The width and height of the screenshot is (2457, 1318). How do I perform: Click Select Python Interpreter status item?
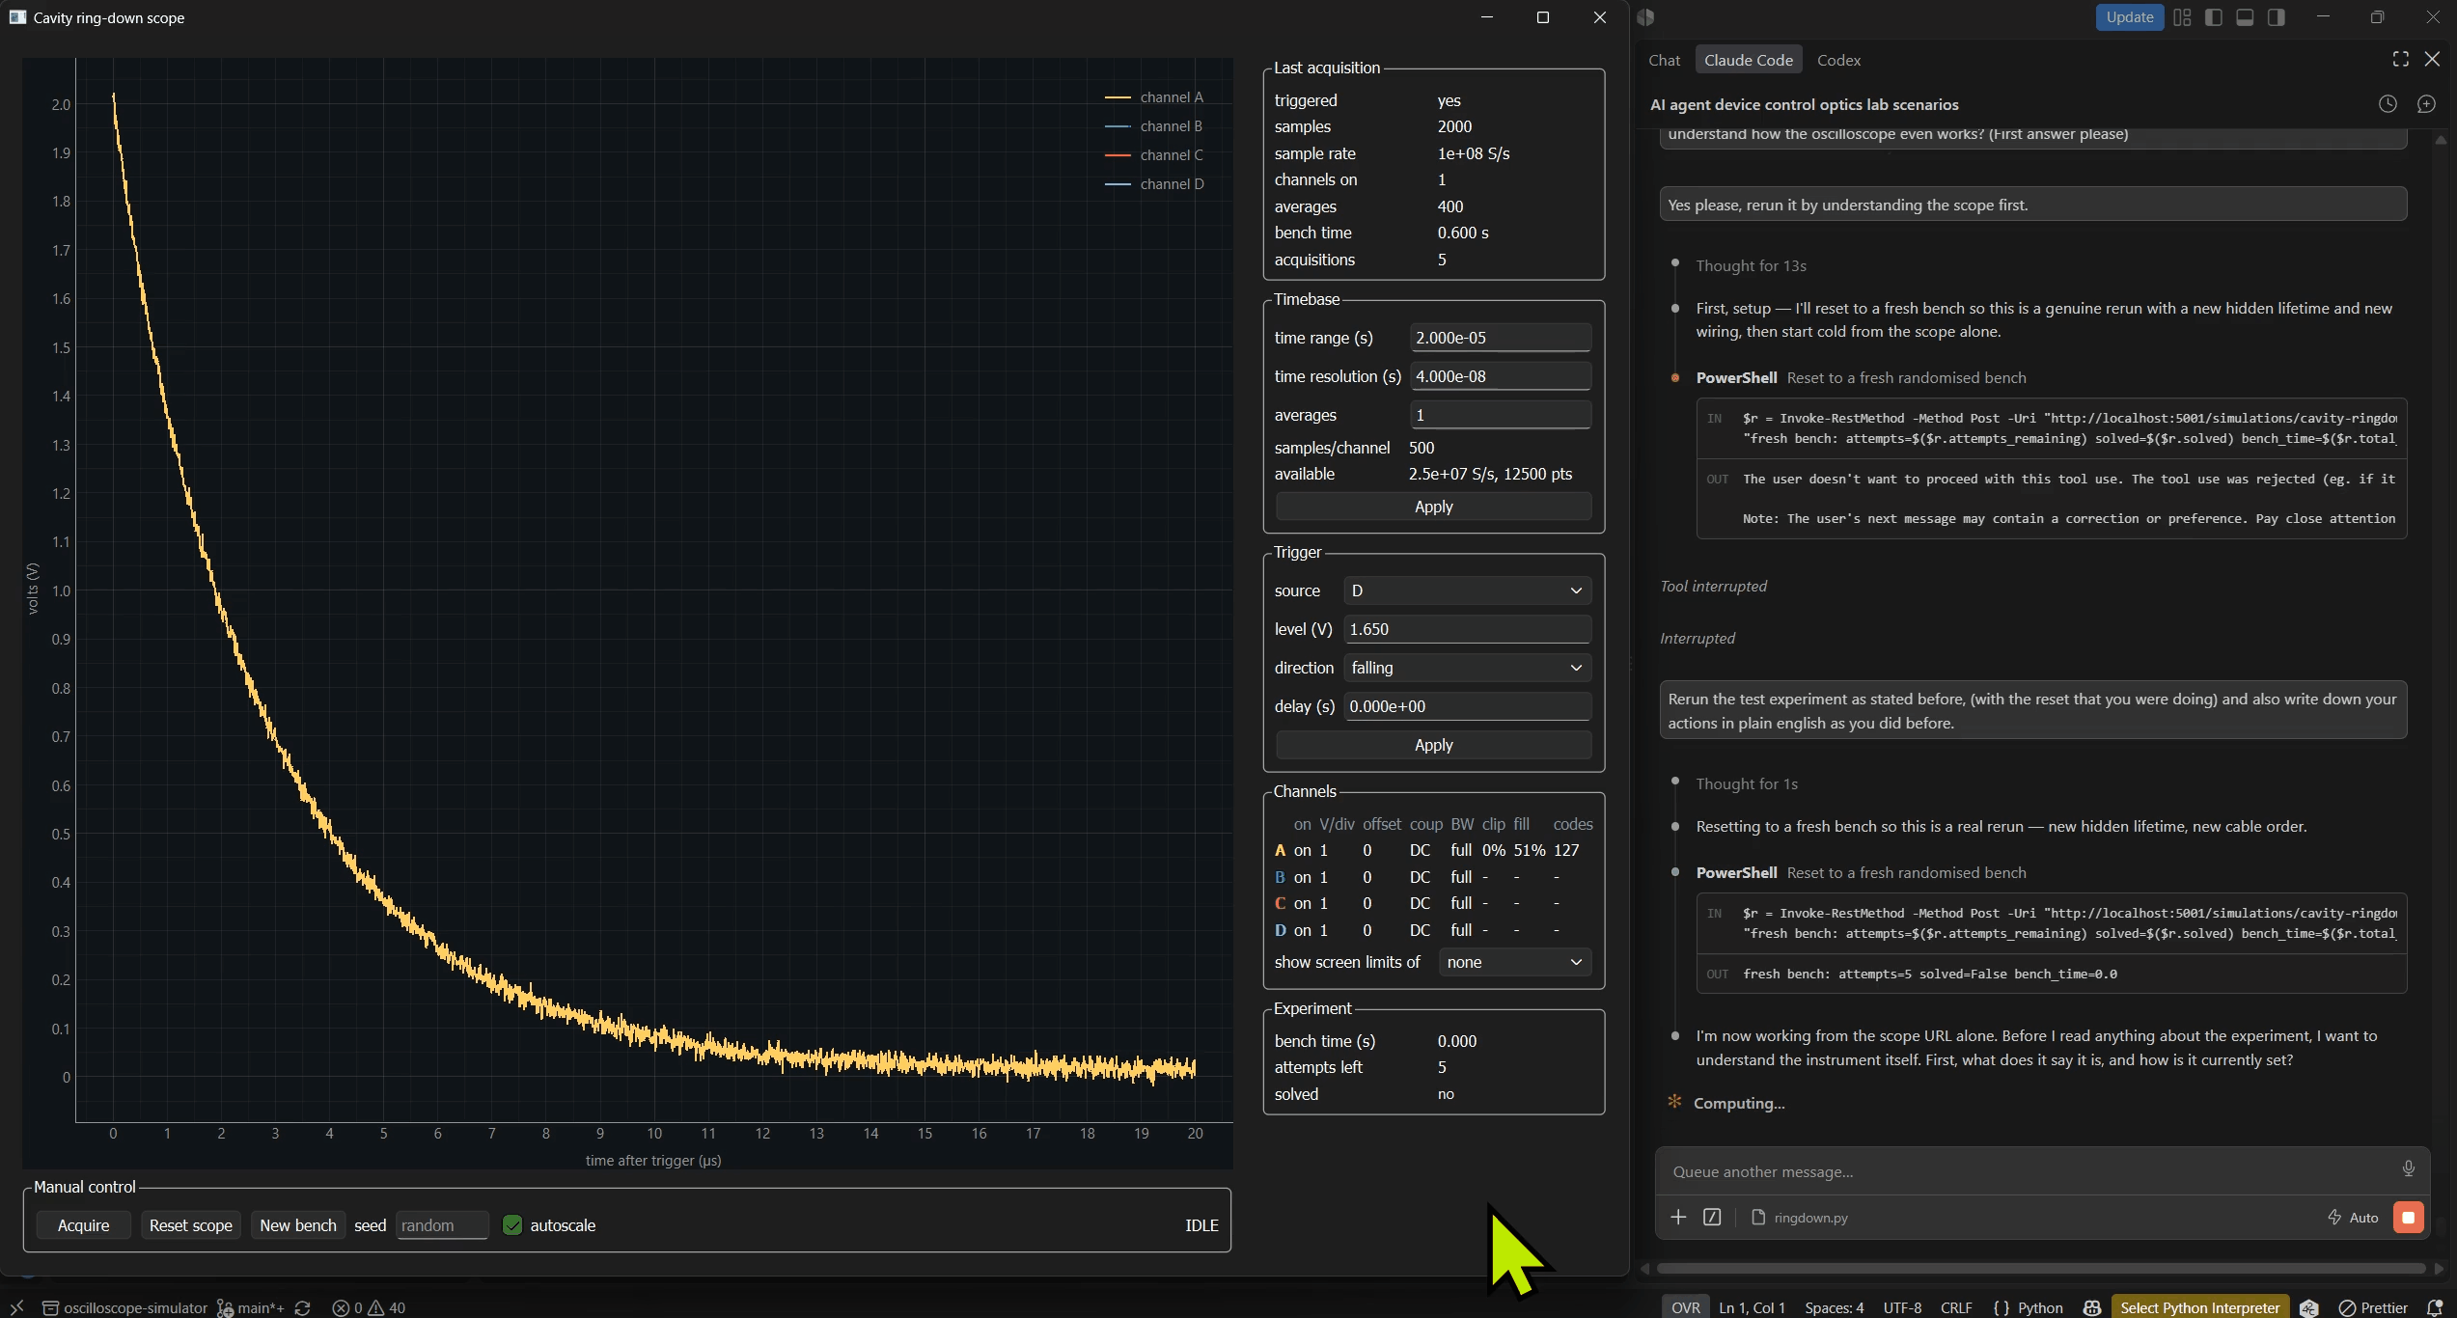[2199, 1307]
